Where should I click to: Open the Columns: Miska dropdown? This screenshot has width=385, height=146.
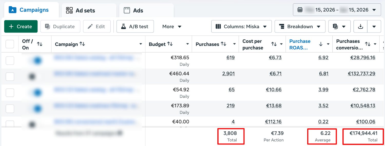241,26
